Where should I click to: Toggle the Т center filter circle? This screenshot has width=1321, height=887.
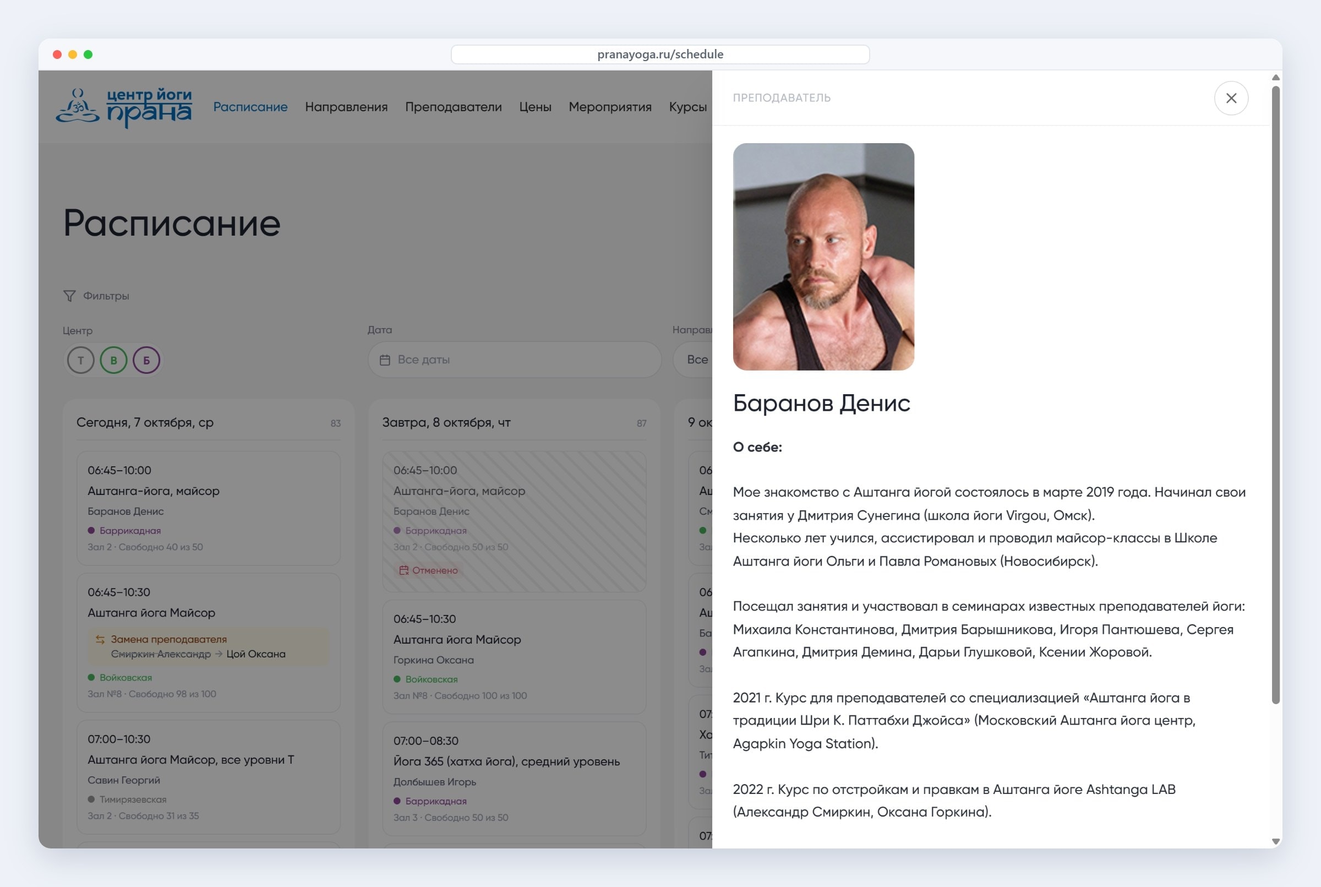click(x=80, y=360)
